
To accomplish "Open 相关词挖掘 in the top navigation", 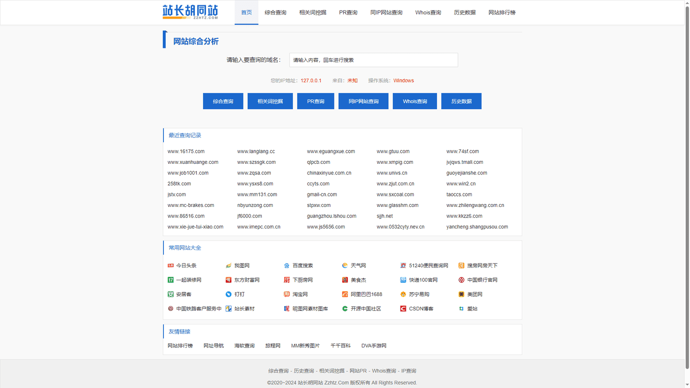I will [312, 12].
